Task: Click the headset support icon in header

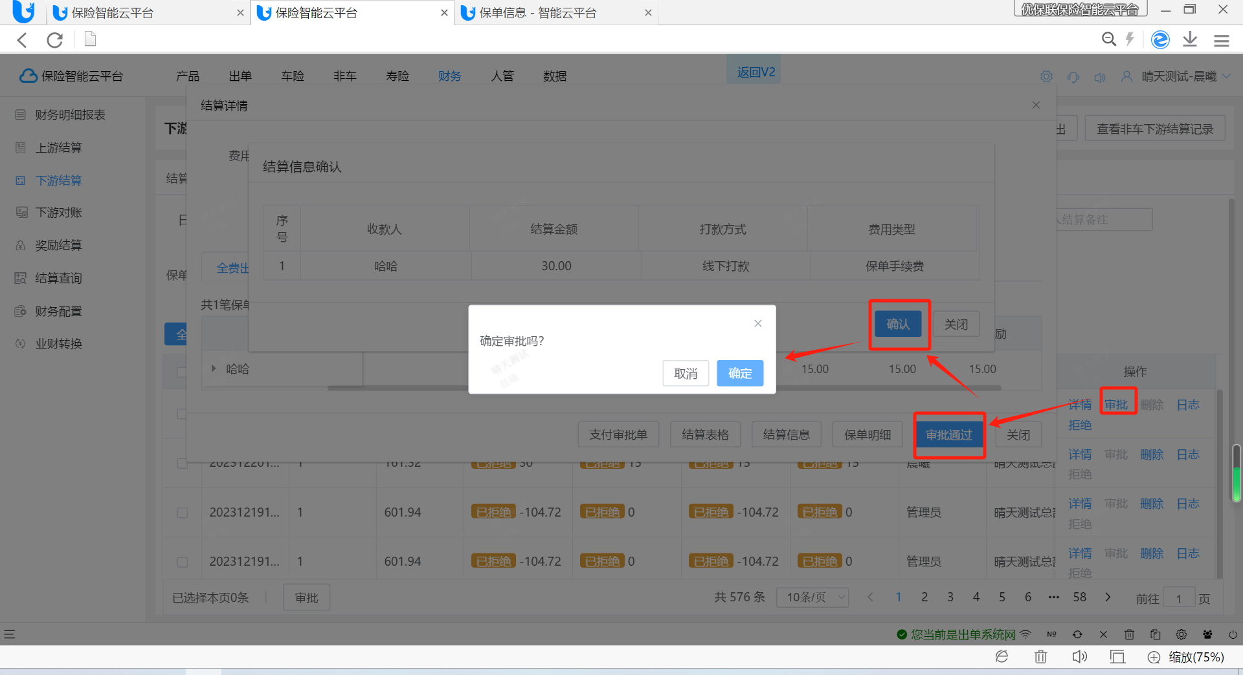Action: (x=1073, y=77)
